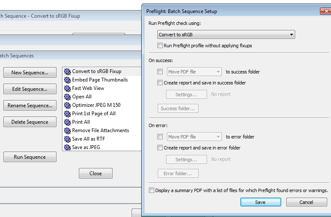
Task: Select Embed Page Thumbnails sequence text
Action: [100, 80]
